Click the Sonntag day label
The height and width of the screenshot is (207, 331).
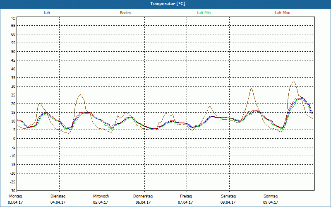tap(271, 196)
